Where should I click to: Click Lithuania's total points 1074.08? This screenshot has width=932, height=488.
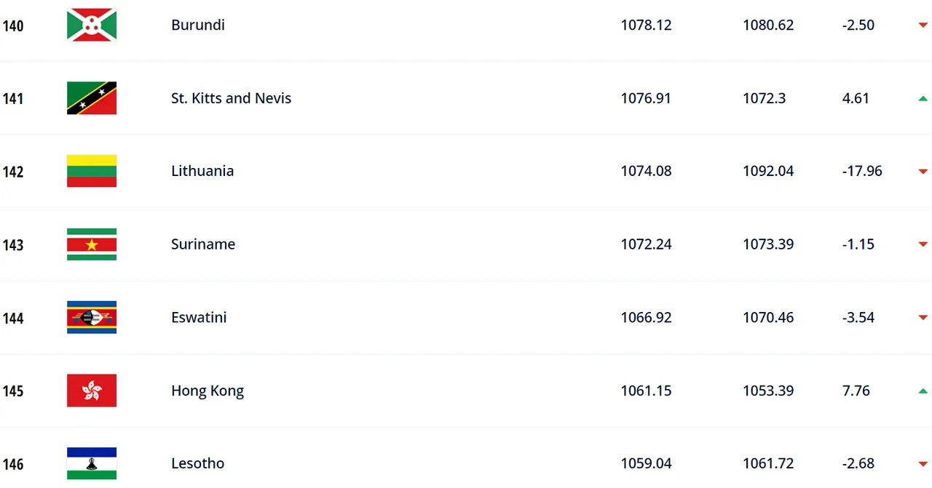click(646, 171)
